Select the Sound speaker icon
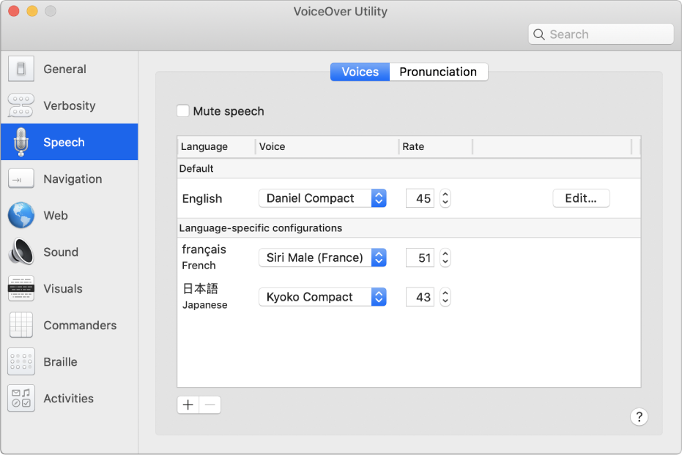682x455 pixels. 21,252
